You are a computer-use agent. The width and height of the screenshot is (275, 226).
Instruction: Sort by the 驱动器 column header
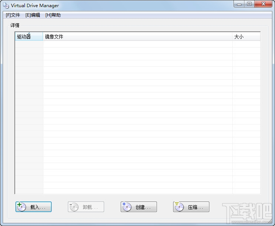[x=29, y=37]
